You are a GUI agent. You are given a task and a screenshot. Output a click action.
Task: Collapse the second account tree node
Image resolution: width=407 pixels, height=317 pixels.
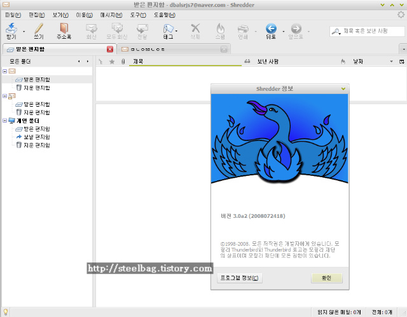click(x=4, y=96)
